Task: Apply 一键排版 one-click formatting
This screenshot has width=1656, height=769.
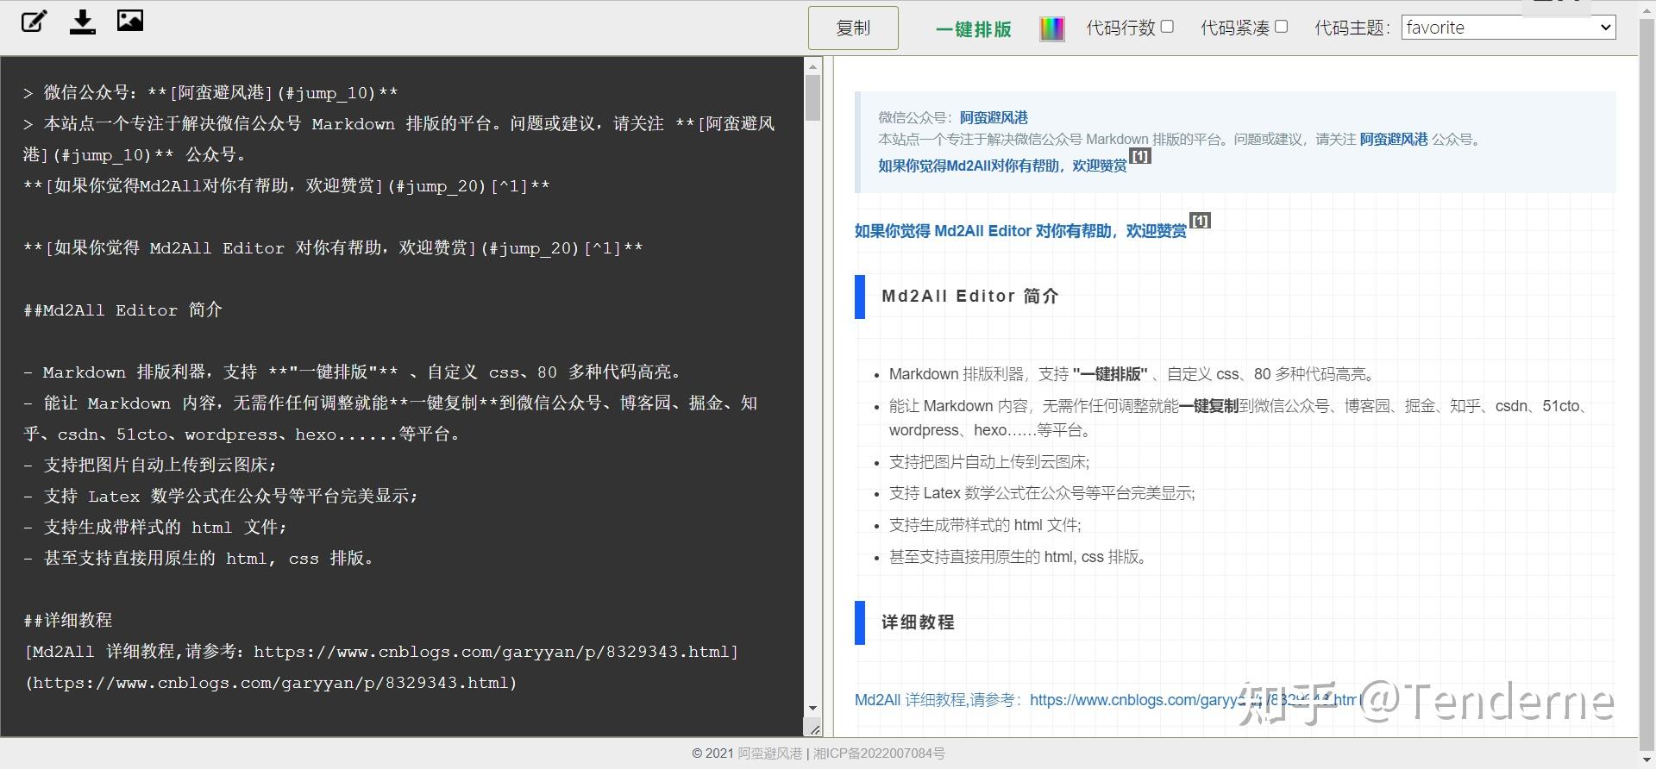Action: point(973,29)
